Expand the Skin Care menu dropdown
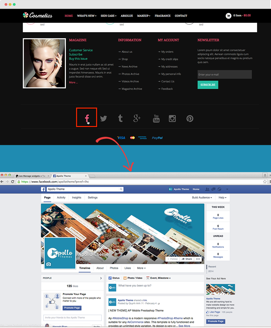This screenshot has height=328, width=271. tap(108, 16)
